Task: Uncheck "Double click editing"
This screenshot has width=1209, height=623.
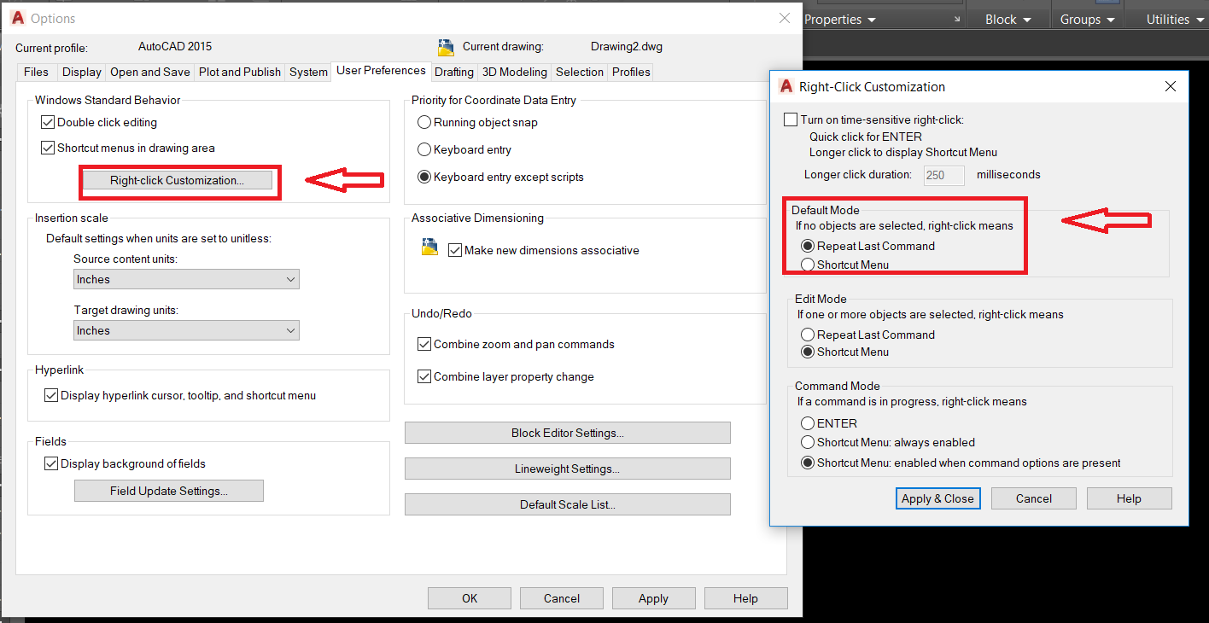Action: pyautogui.click(x=48, y=122)
